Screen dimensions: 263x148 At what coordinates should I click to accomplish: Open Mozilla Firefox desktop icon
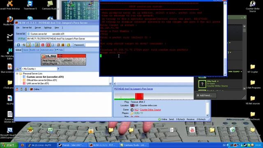click(10, 21)
